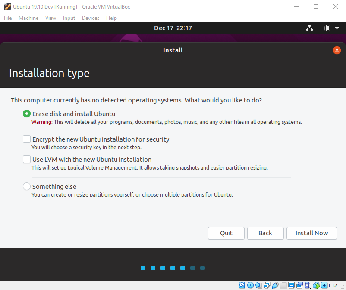Screen dimensions: 346x290
Task: Click the You will choose a security key text
Action: (x=86, y=148)
